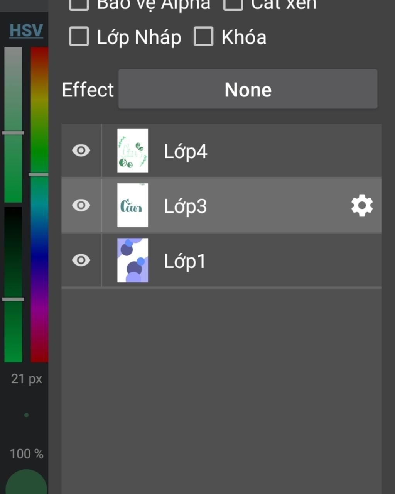Switch color mode via HSV link
395x494 pixels.
tap(26, 30)
